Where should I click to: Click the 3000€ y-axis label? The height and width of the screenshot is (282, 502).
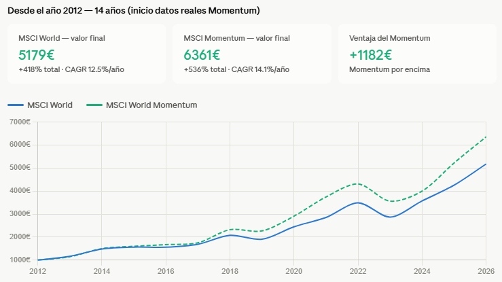click(x=20, y=213)
